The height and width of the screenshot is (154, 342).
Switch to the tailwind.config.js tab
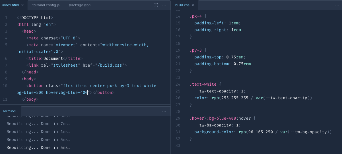(46, 5)
